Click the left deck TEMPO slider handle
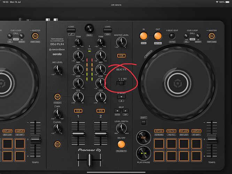The height and width of the screenshot is (174, 232). pos(35,139)
